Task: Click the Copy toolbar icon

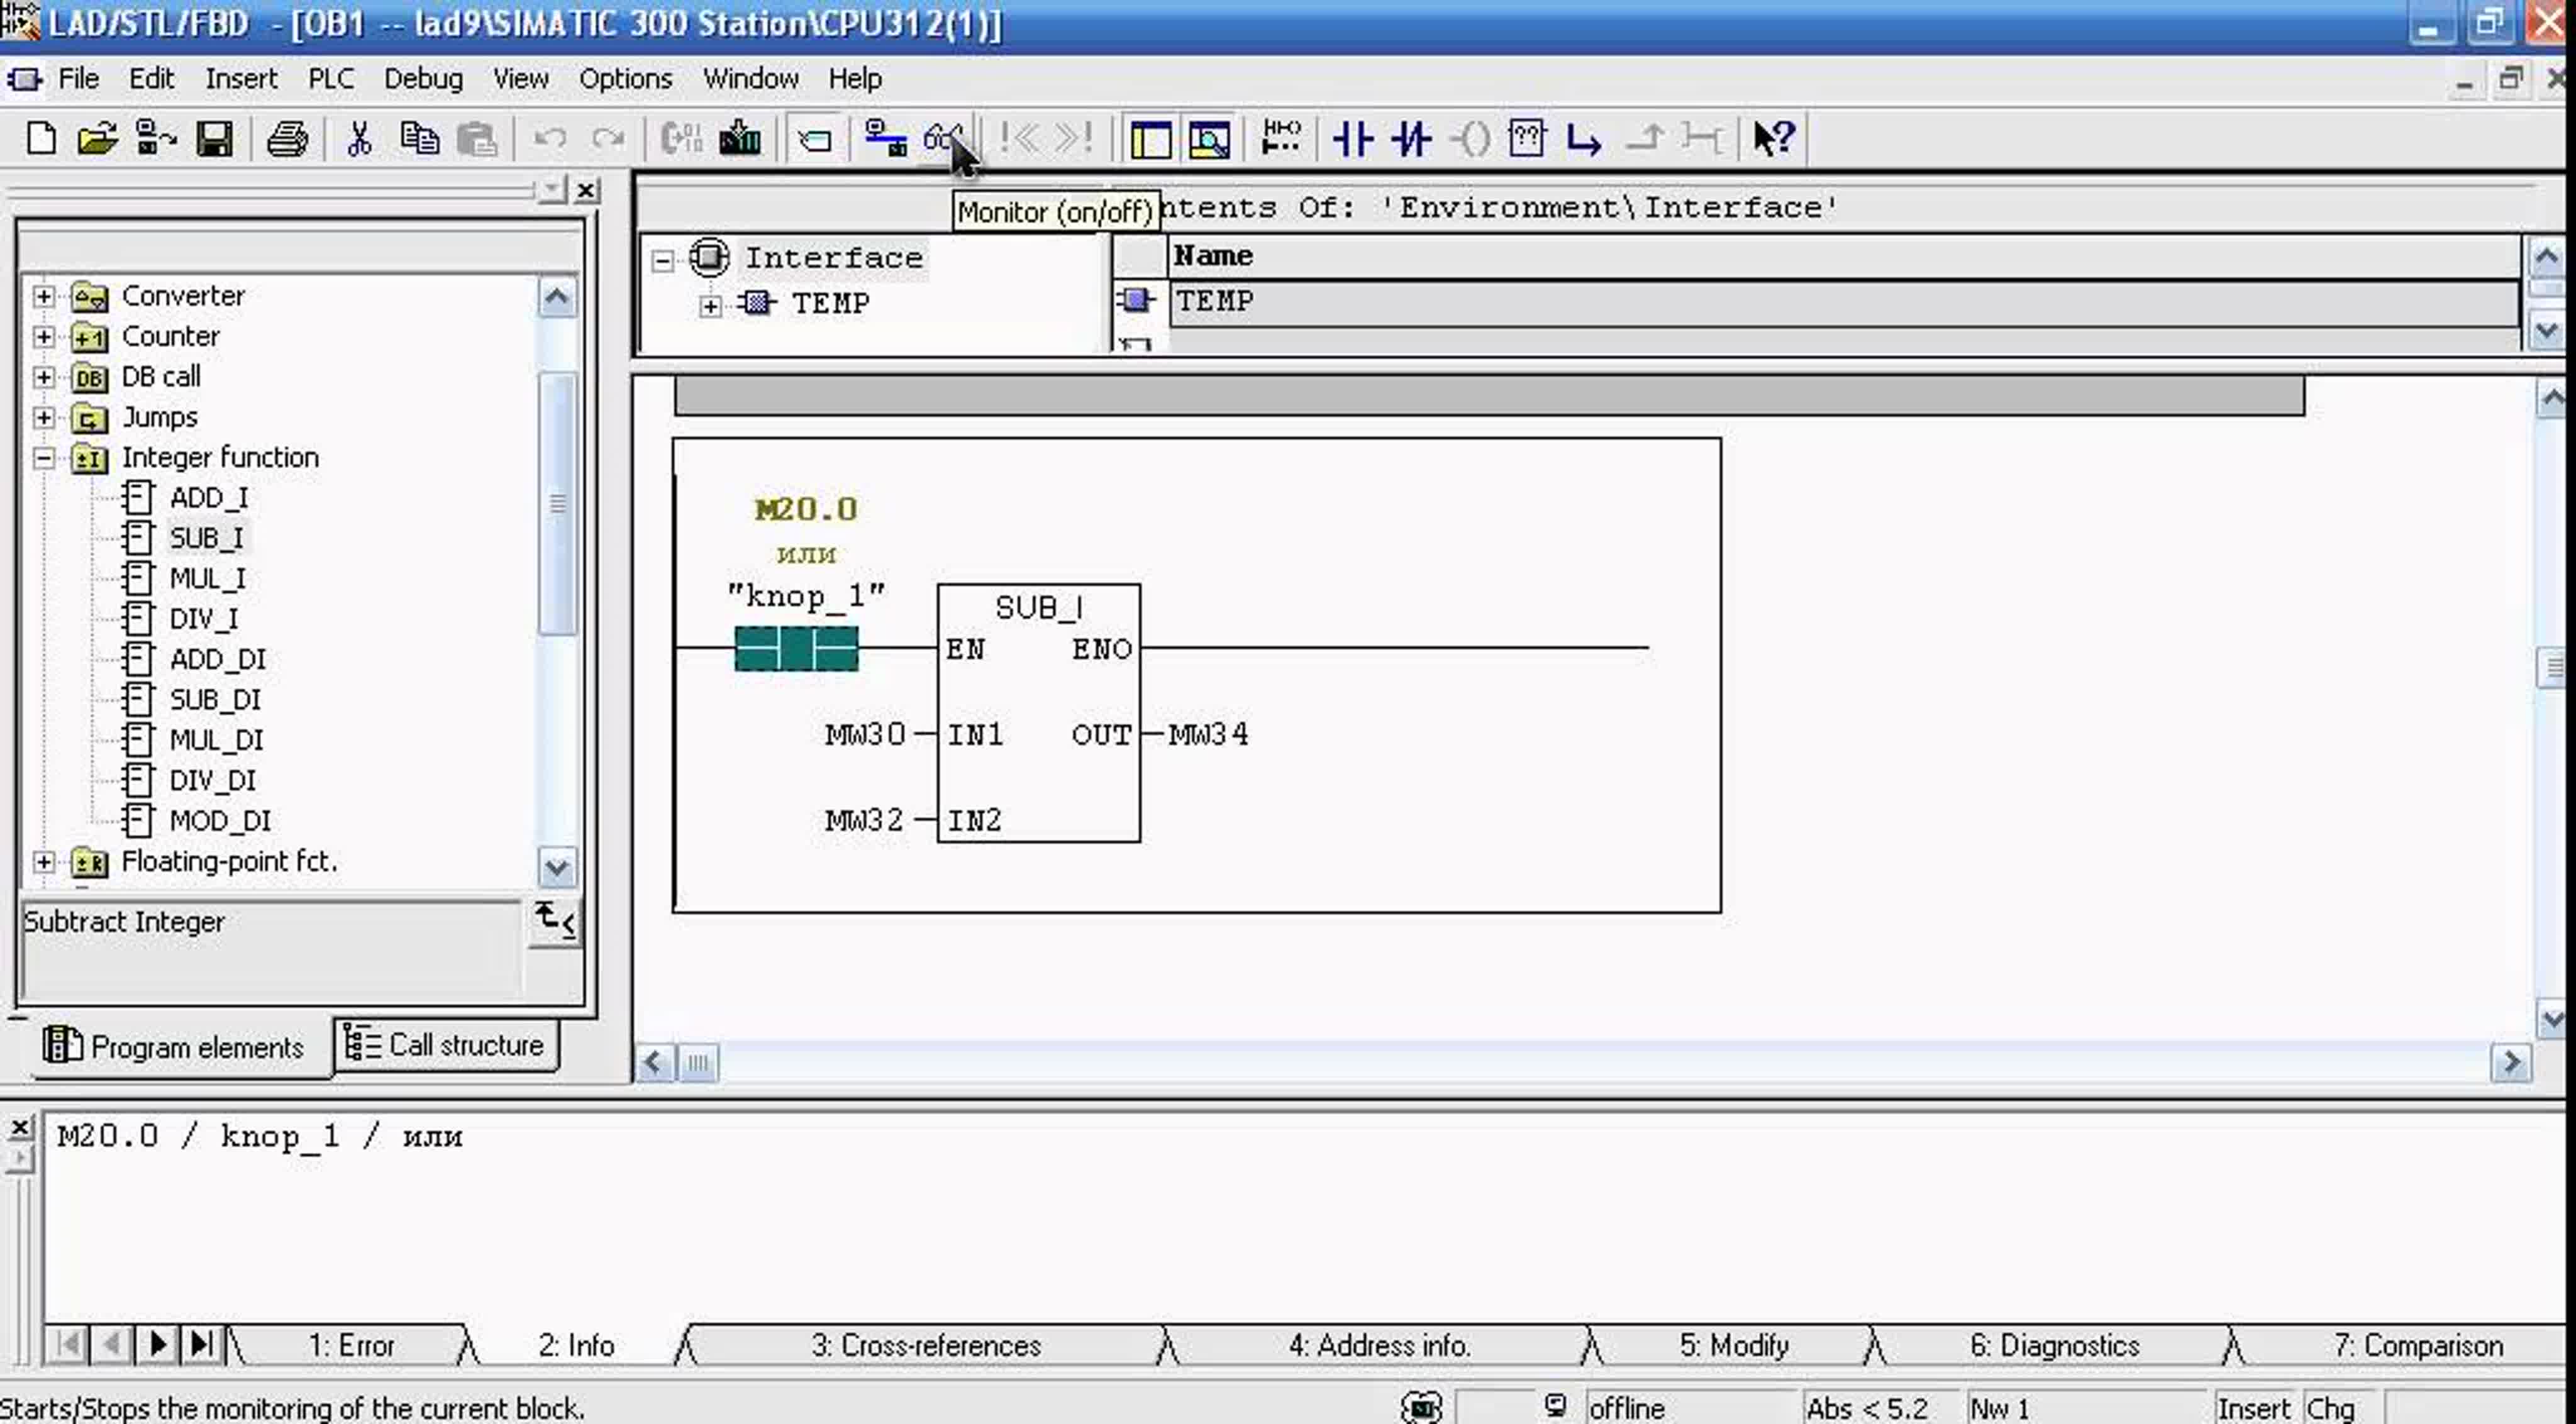Action: [419, 138]
